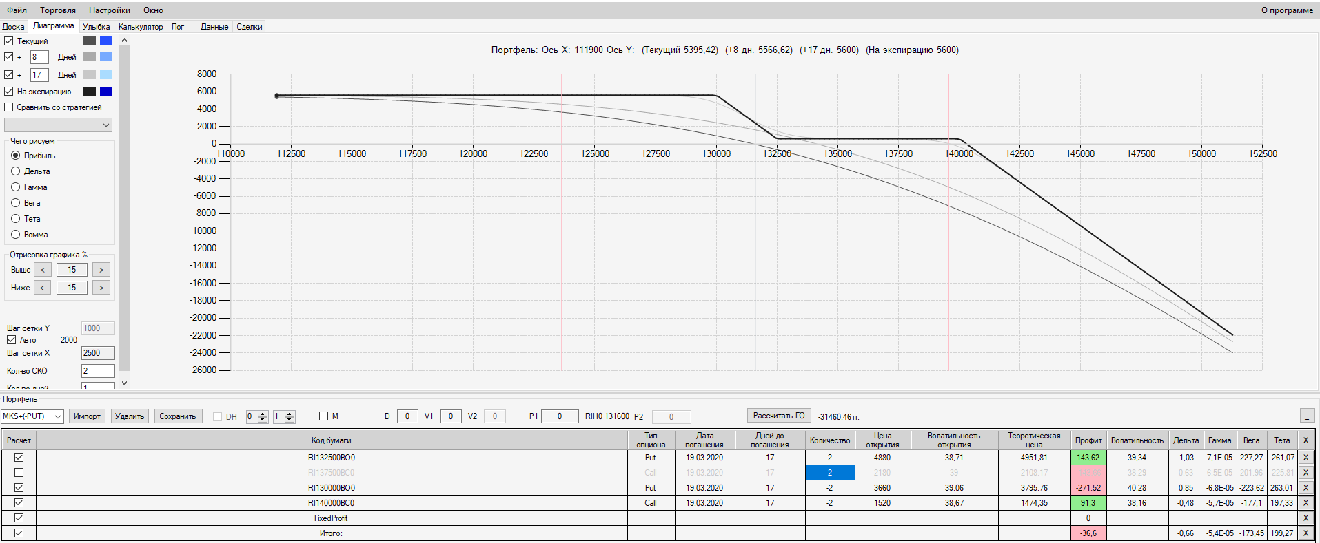
Task: Click the V1 input field
Action: [451, 416]
